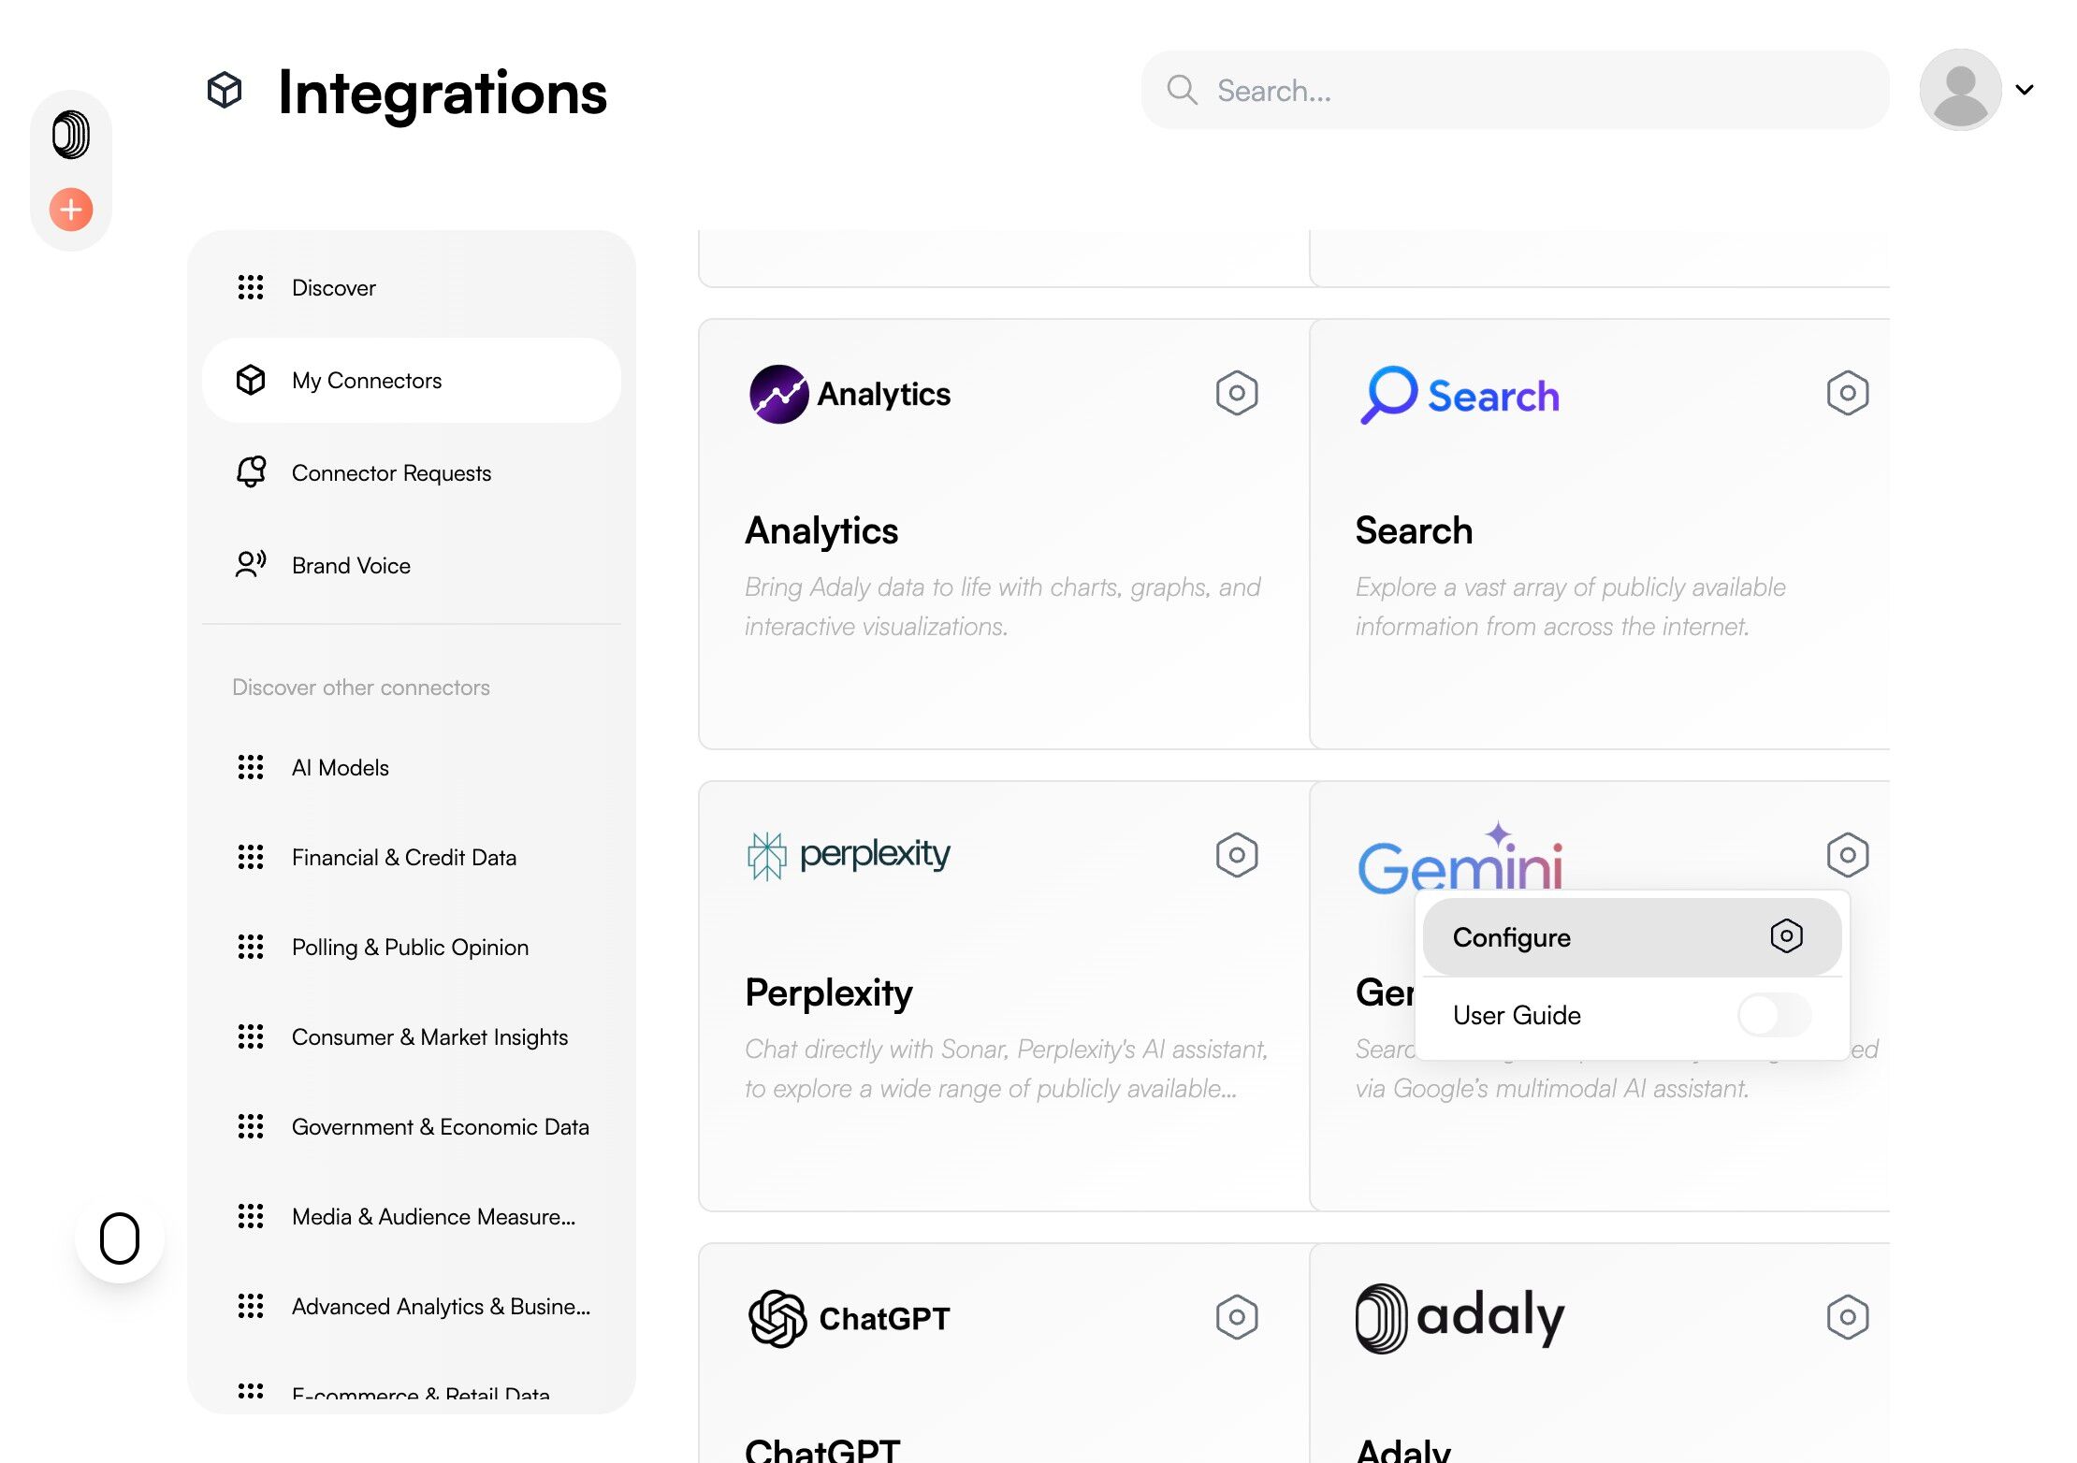Click the profile avatar picture
This screenshot has height=1463, width=2077.
1960,90
